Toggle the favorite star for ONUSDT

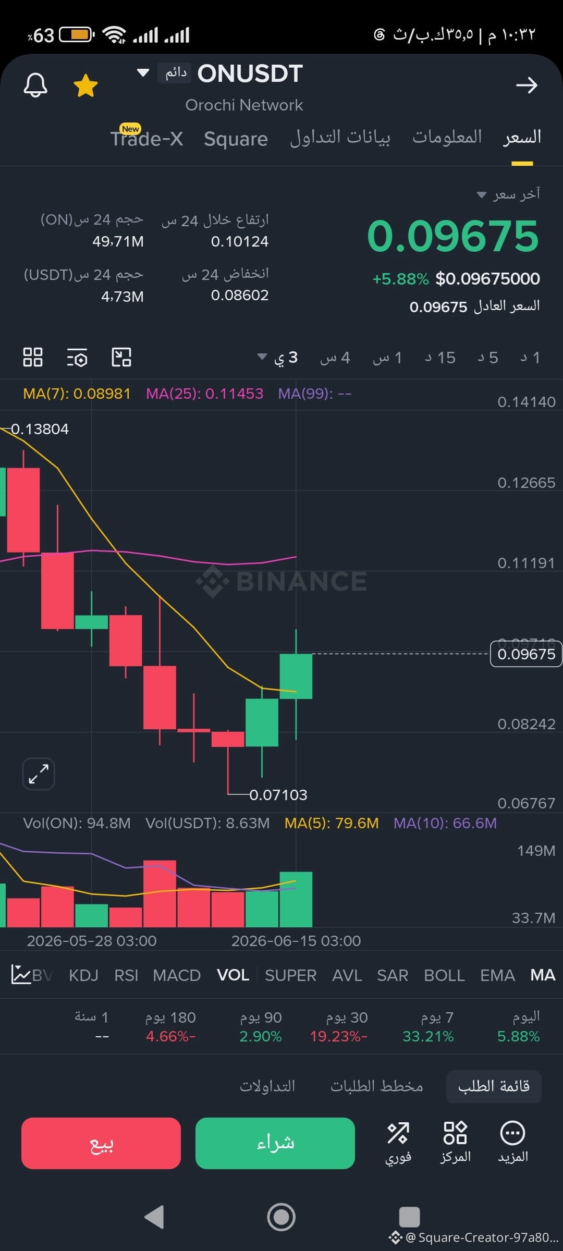[x=85, y=85]
